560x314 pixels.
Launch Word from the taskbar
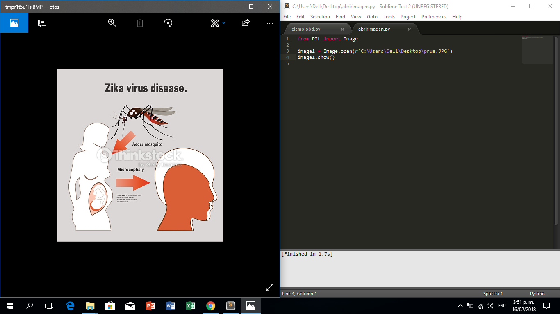click(x=171, y=305)
